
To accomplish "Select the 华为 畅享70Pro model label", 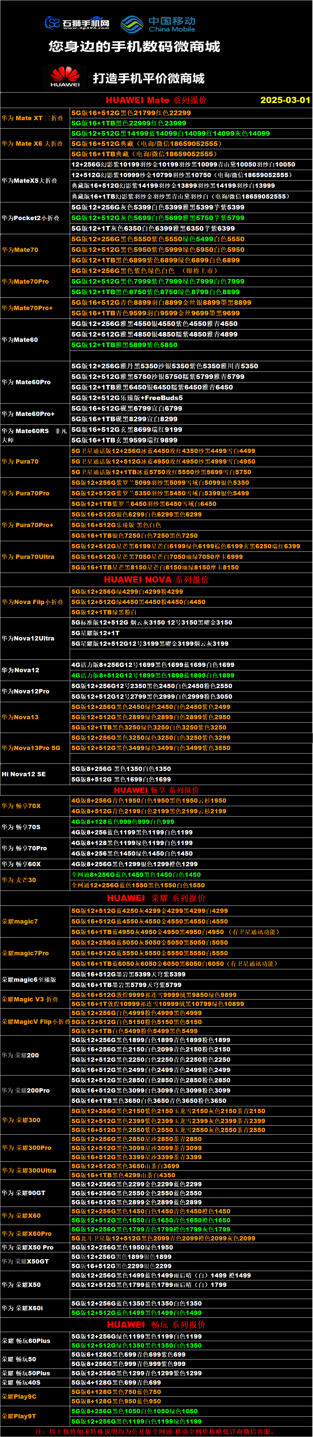I will tap(25, 848).
